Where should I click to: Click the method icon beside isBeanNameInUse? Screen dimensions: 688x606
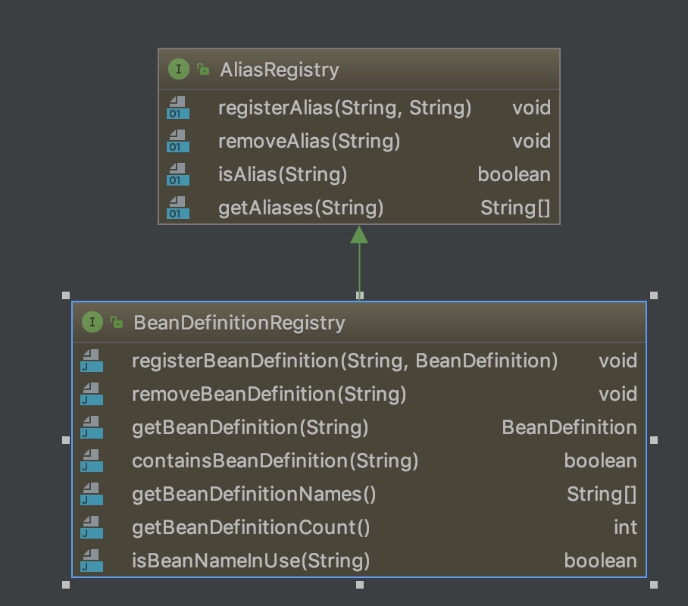(90, 561)
